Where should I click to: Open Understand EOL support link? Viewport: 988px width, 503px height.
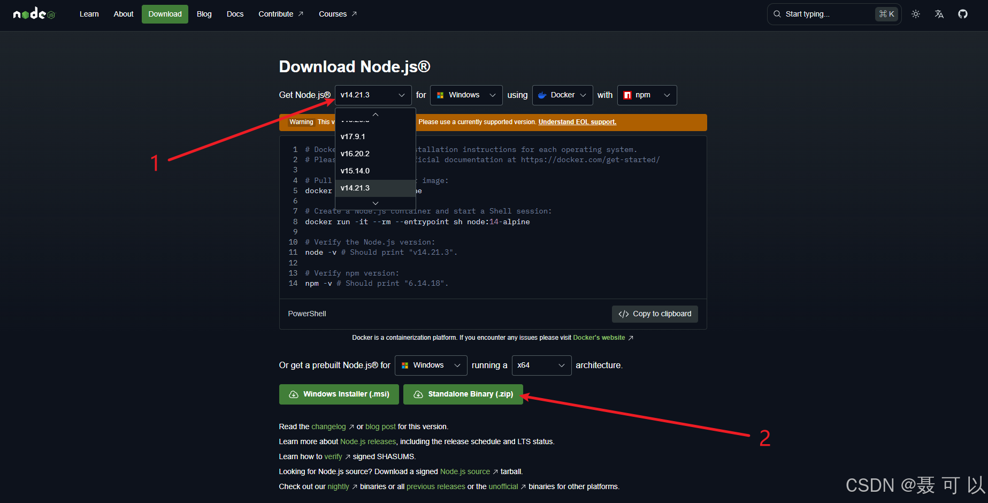point(577,122)
